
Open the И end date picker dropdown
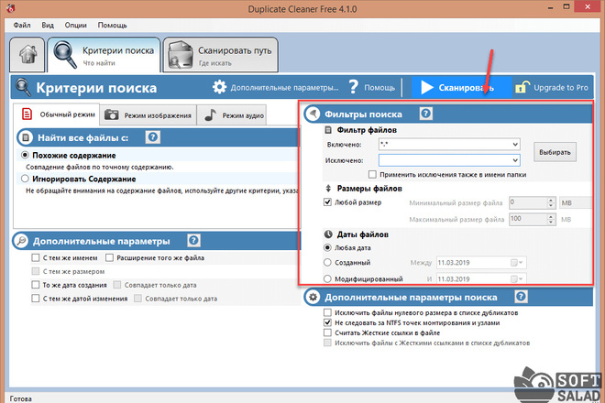pyautogui.click(x=516, y=278)
